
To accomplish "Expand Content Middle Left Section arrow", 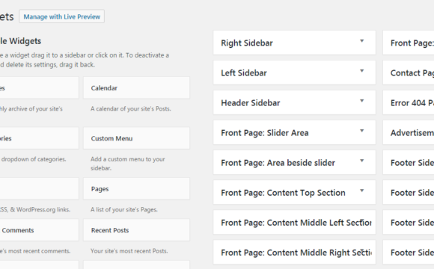I will pyautogui.click(x=361, y=220).
